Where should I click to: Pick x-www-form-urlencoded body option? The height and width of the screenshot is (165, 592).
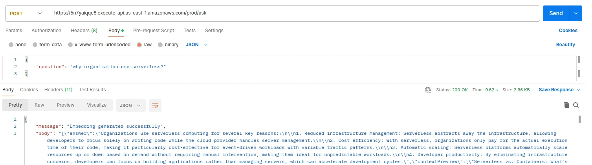71,45
